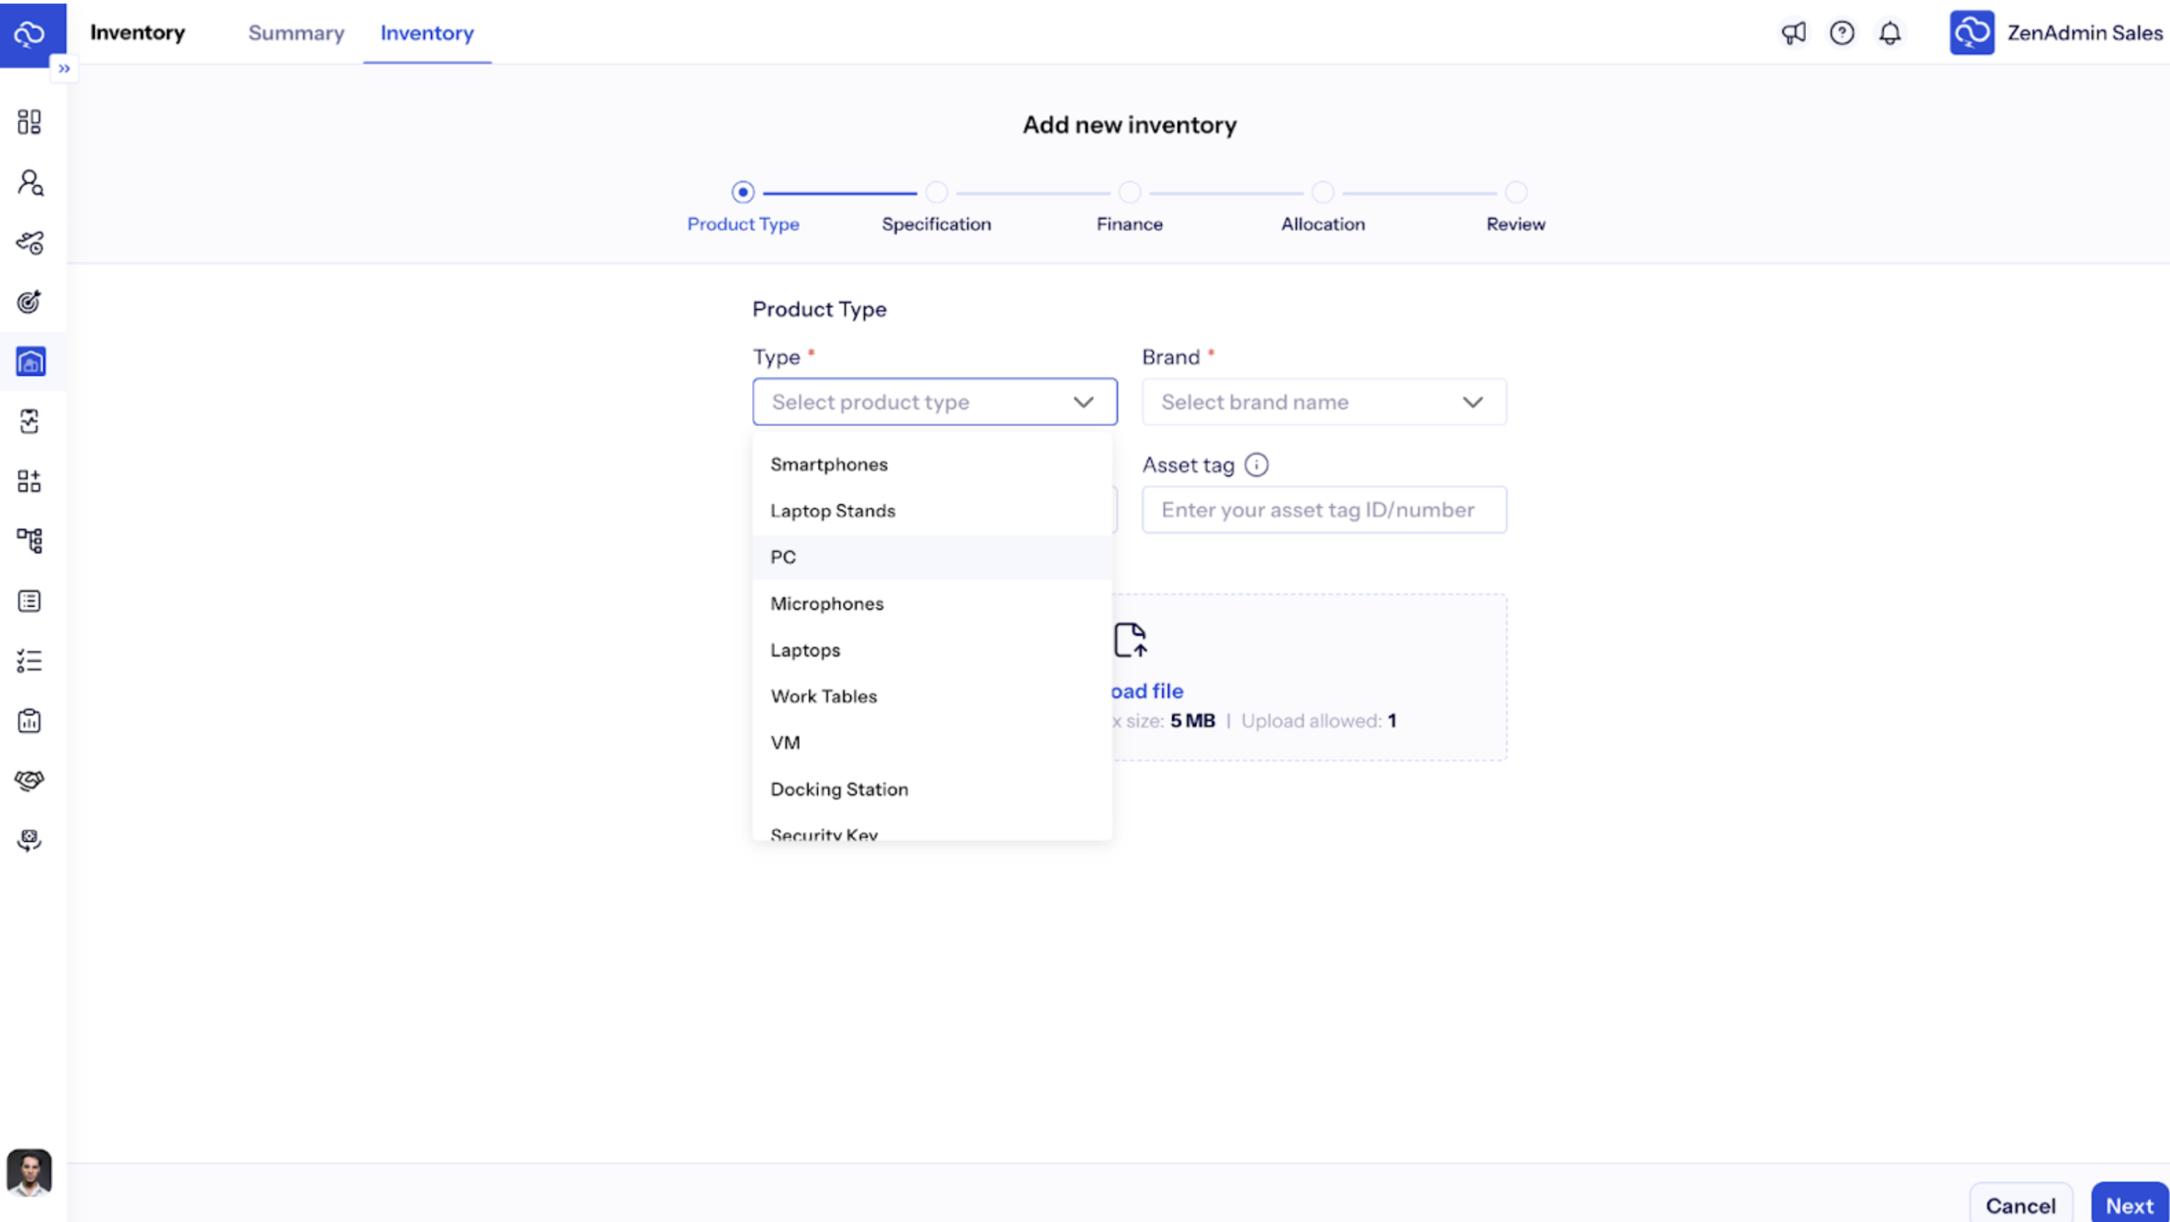
Task: Switch to the Summary tab
Action: coord(296,33)
